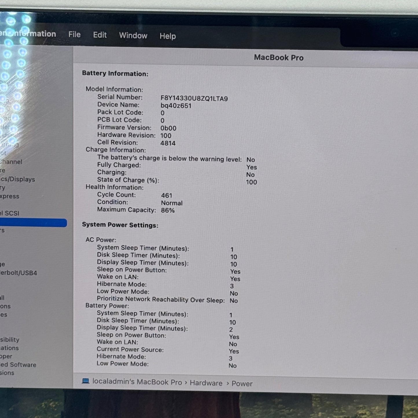Click the Maximum Capacity 86% value
This screenshot has width=418, height=418.
[x=168, y=210]
